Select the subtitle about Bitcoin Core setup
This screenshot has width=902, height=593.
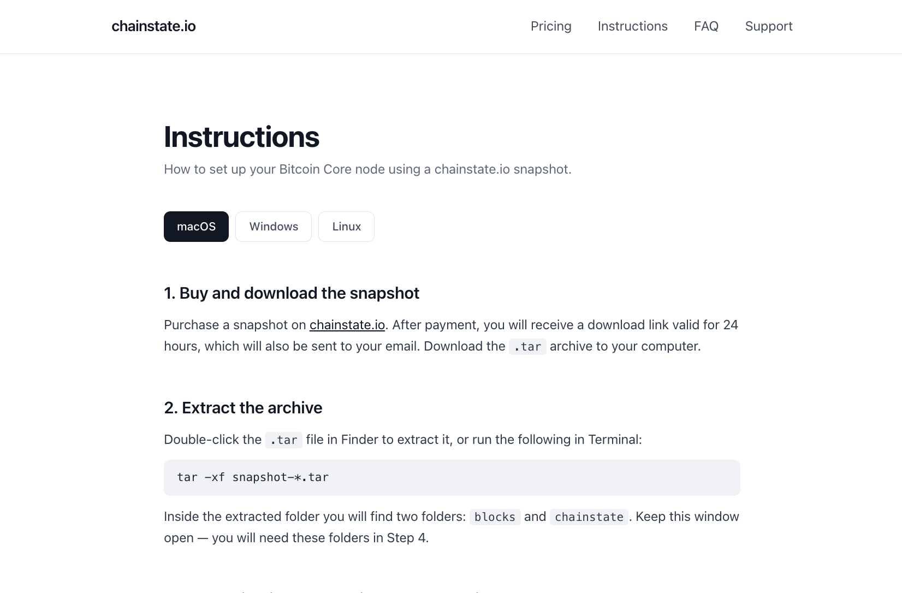click(x=367, y=169)
